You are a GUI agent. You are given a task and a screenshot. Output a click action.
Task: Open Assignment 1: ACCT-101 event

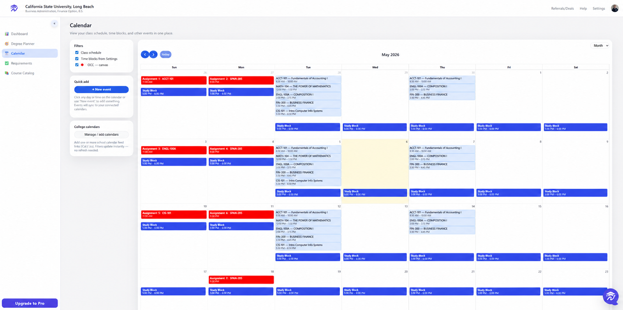click(x=174, y=80)
